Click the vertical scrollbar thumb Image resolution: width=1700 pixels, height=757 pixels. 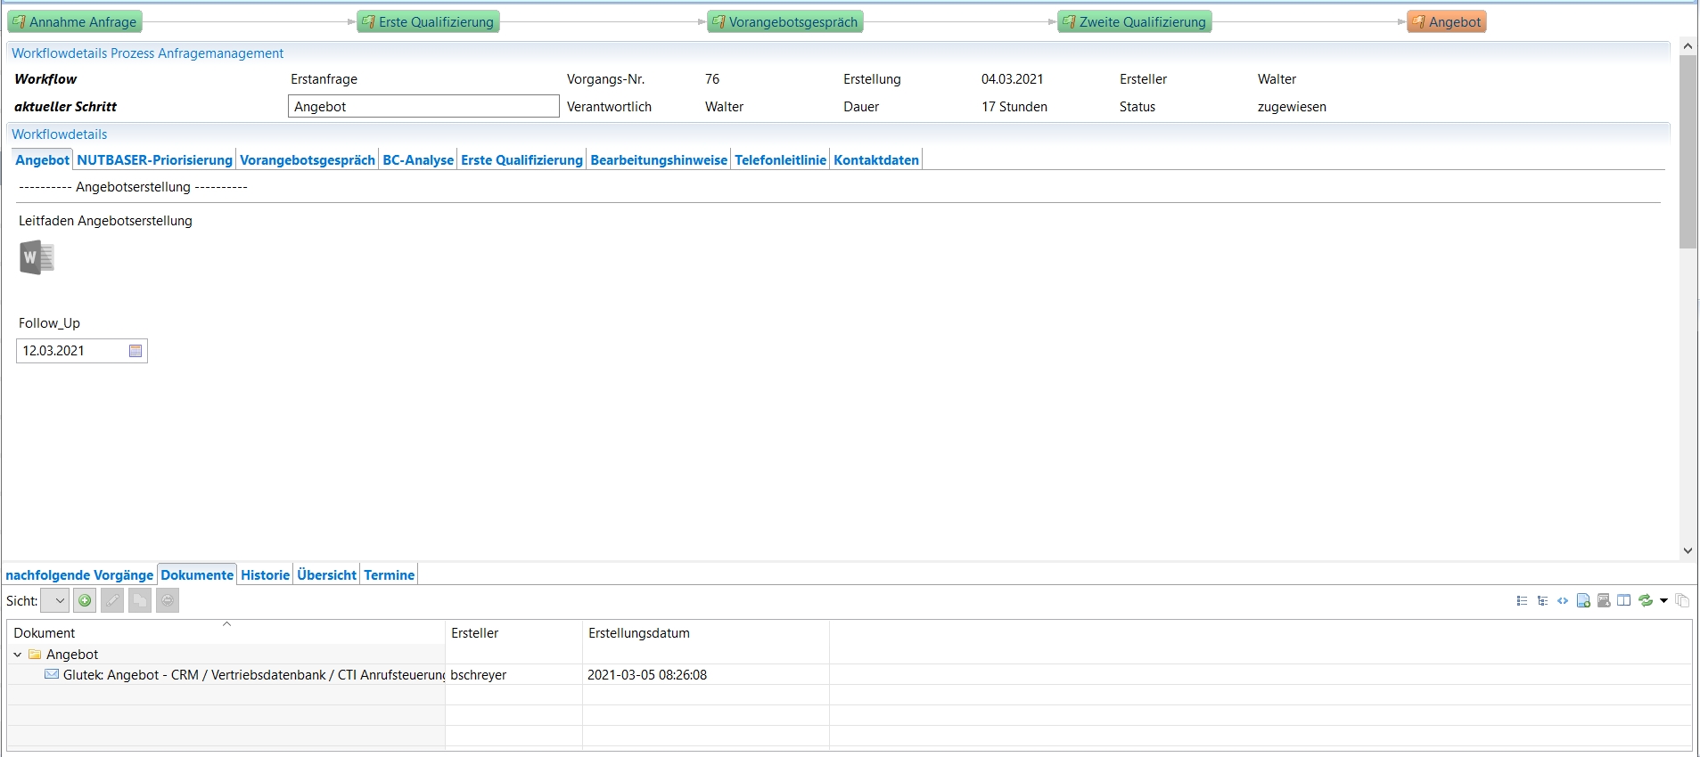coord(1688,151)
